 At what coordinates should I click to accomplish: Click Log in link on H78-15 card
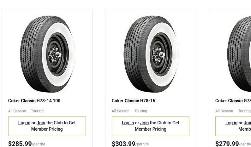(128, 123)
